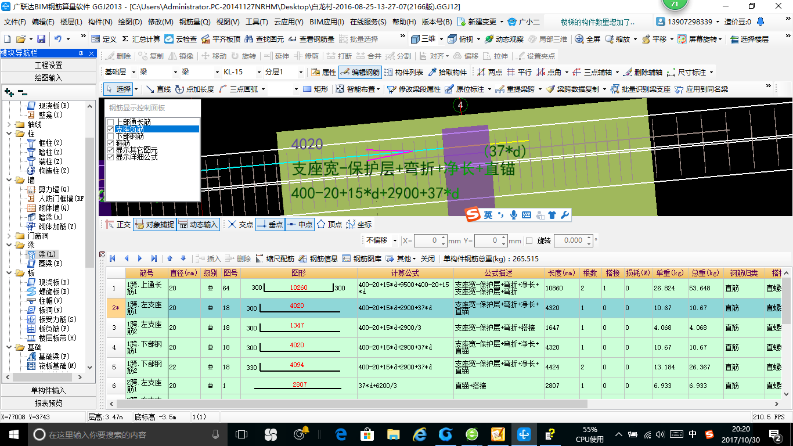Click the open folder icon
Viewport: 793px width, 446px height.
pos(20,39)
